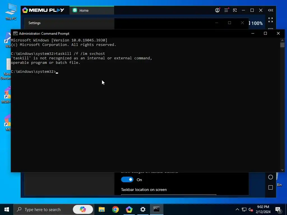This screenshot has width=287, height=215.
Task: Click the 100% battery indicator in MEmu
Action: coord(256,23)
